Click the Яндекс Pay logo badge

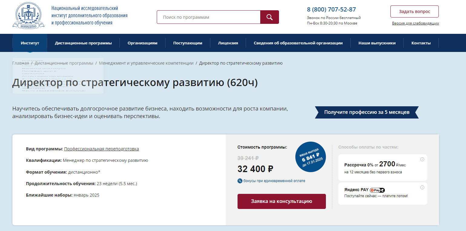(377, 190)
